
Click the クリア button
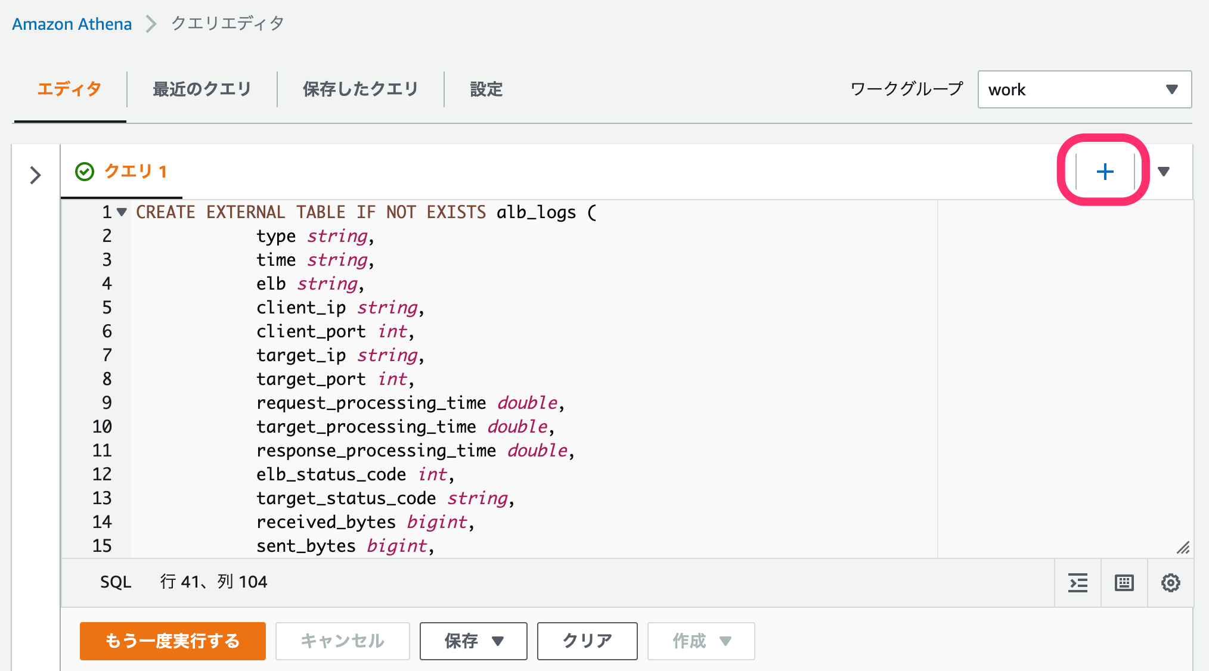click(x=587, y=641)
